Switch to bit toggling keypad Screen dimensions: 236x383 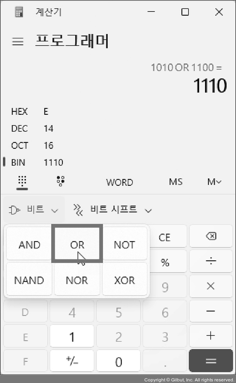[x=61, y=181]
